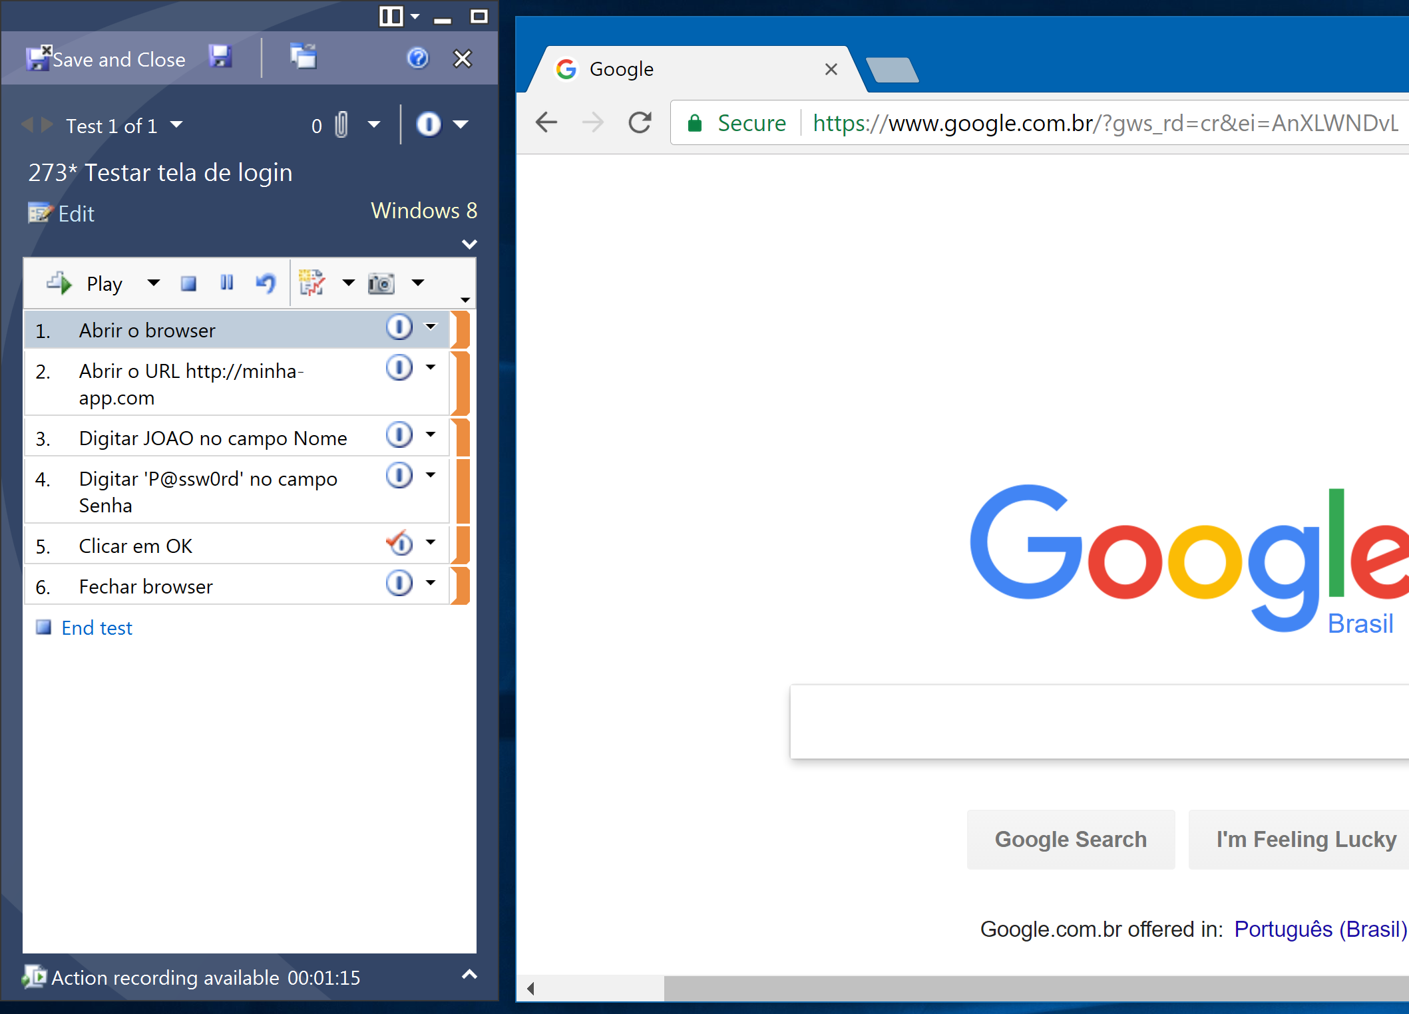Screen dimensions: 1409x1014
Task: Expand the Create bug dropdown arrow
Action: [349, 283]
